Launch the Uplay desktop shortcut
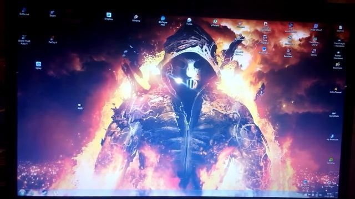The height and width of the screenshot is (199, 355). pos(38,65)
